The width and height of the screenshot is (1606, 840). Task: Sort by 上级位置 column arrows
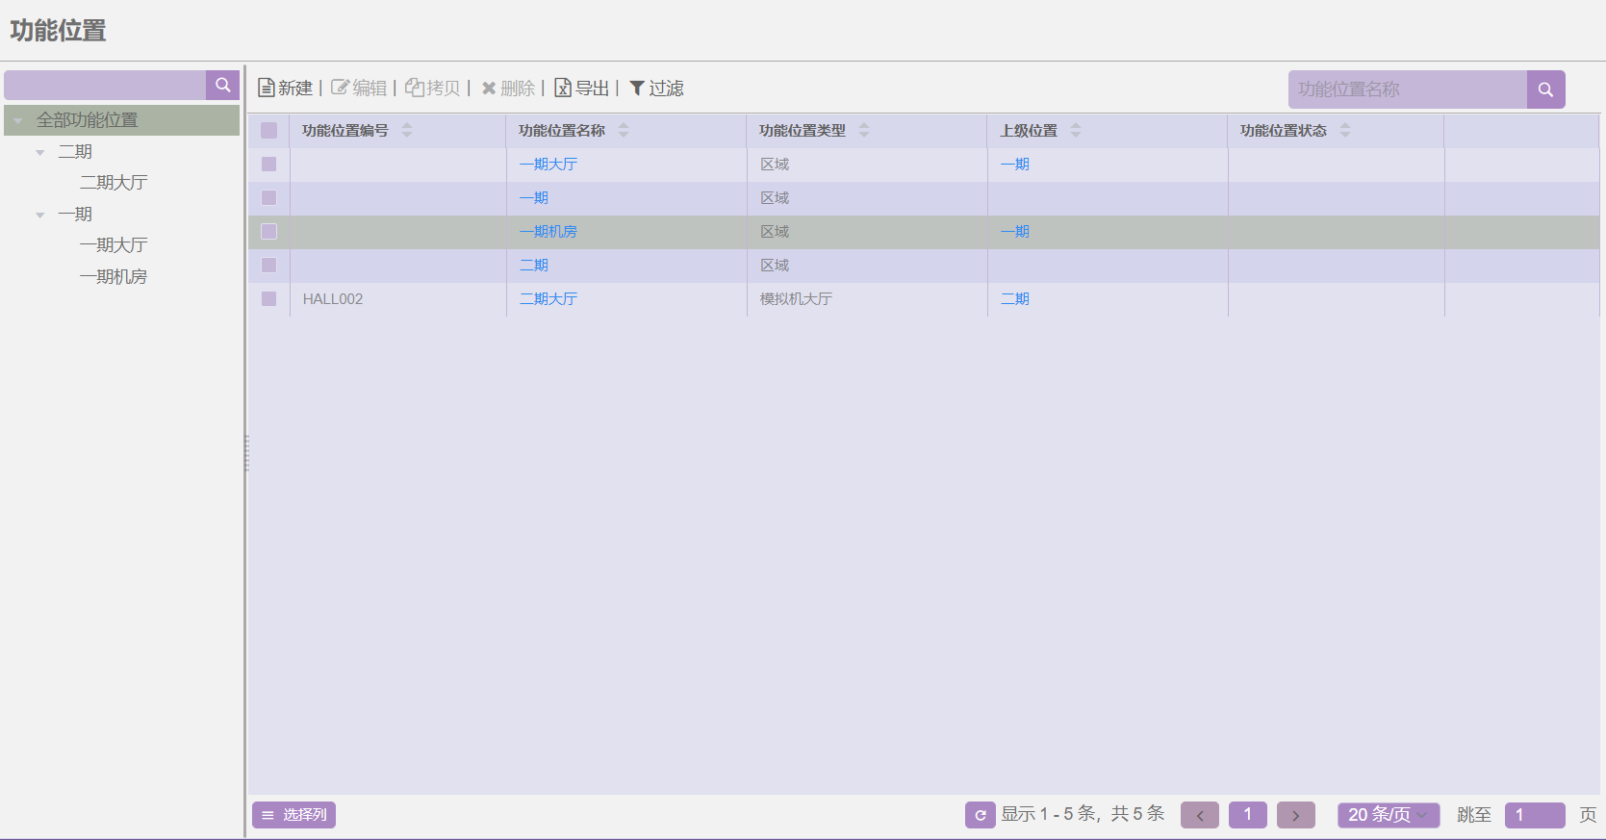point(1076,130)
